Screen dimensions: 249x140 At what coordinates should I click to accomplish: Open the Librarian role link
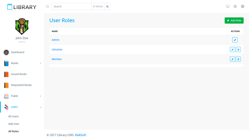coord(57,49)
